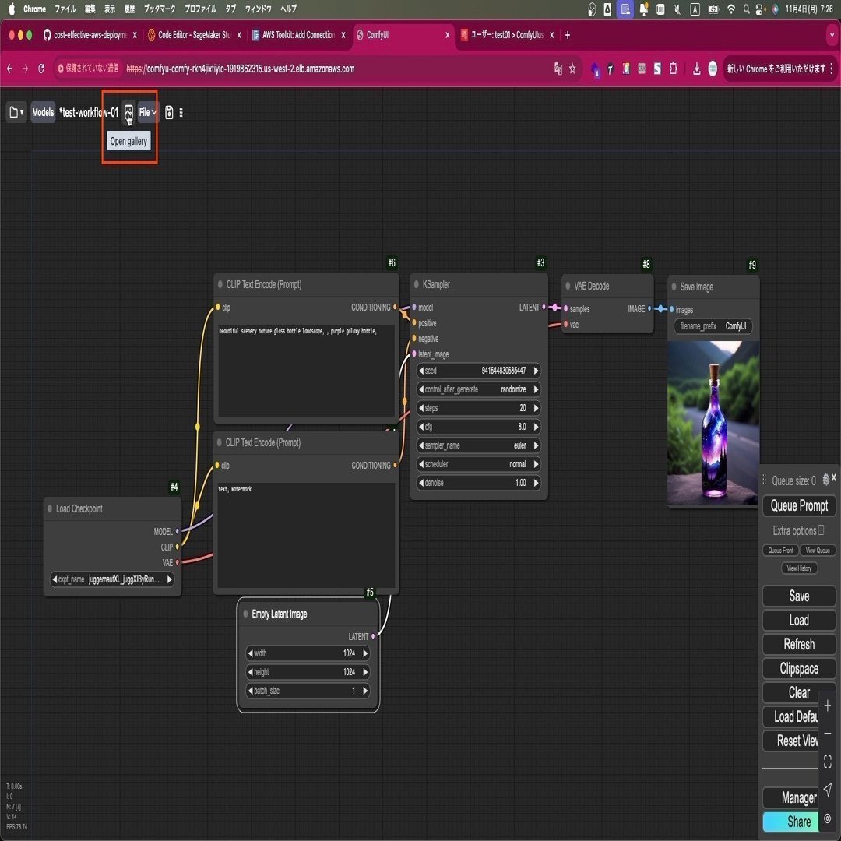Zoom in canvas with plus icon
This screenshot has width=841, height=841.
point(828,706)
